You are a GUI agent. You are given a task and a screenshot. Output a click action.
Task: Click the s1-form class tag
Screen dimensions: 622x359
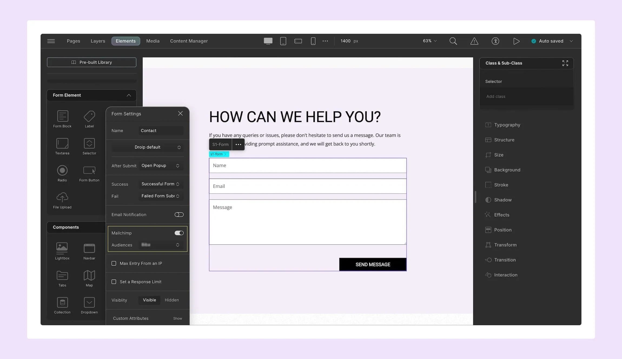coord(219,154)
